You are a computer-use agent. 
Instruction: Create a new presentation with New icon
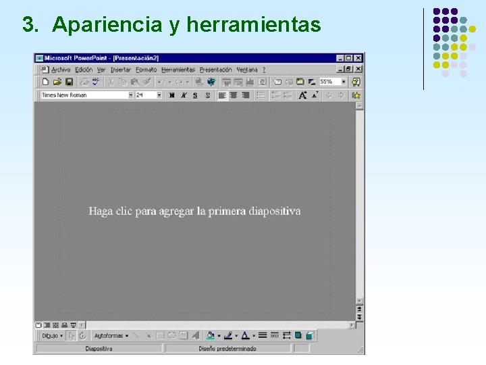click(46, 82)
